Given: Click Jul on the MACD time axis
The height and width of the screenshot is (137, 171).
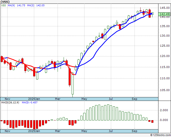Looking at the screenshot, I should 111,131.
